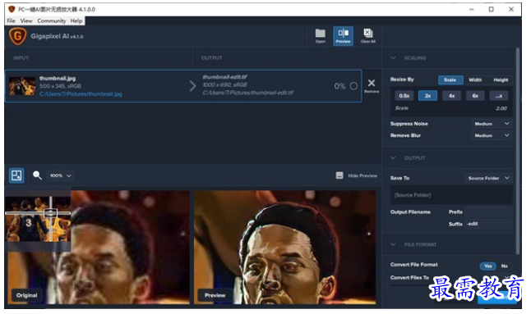
Task: Click the navigator overview thumbnail
Action: click(x=38, y=219)
